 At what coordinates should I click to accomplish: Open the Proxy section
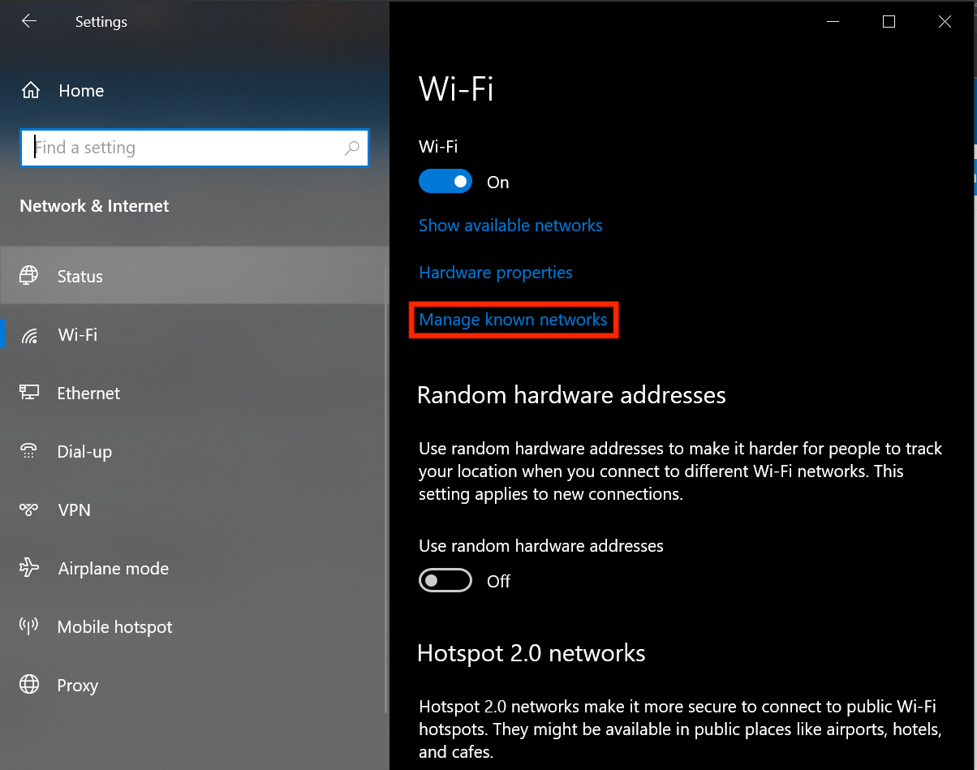195,686
